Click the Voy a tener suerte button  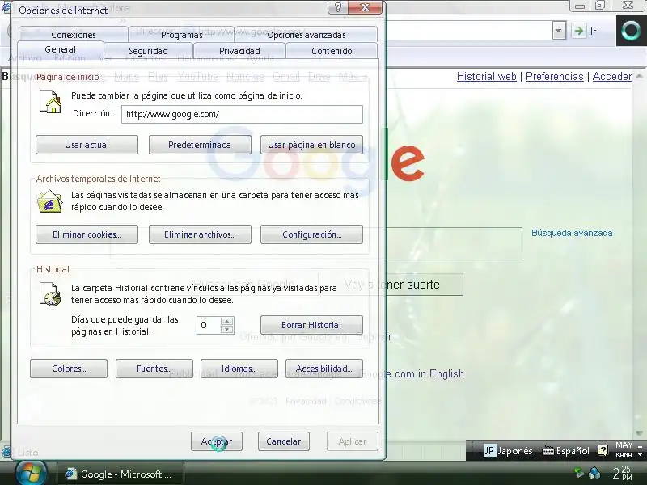click(x=391, y=285)
